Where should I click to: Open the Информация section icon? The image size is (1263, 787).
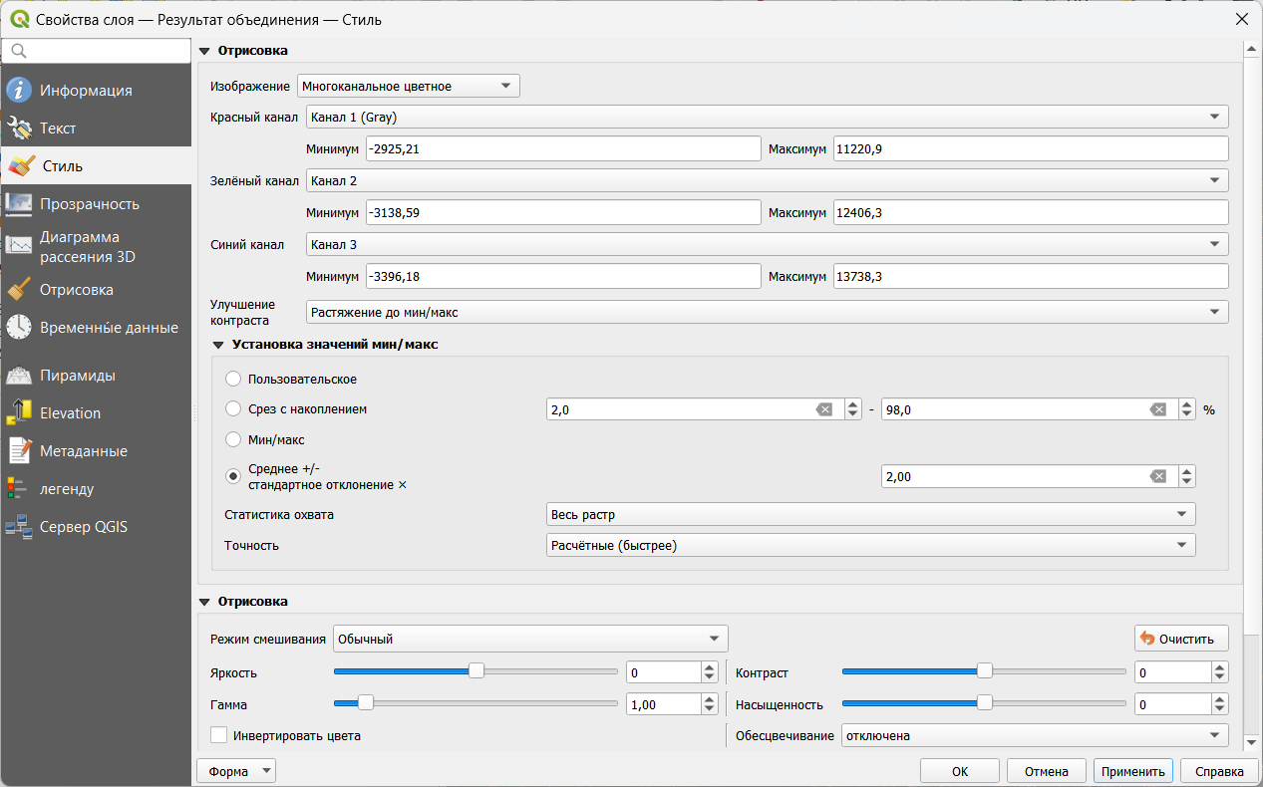click(x=19, y=91)
